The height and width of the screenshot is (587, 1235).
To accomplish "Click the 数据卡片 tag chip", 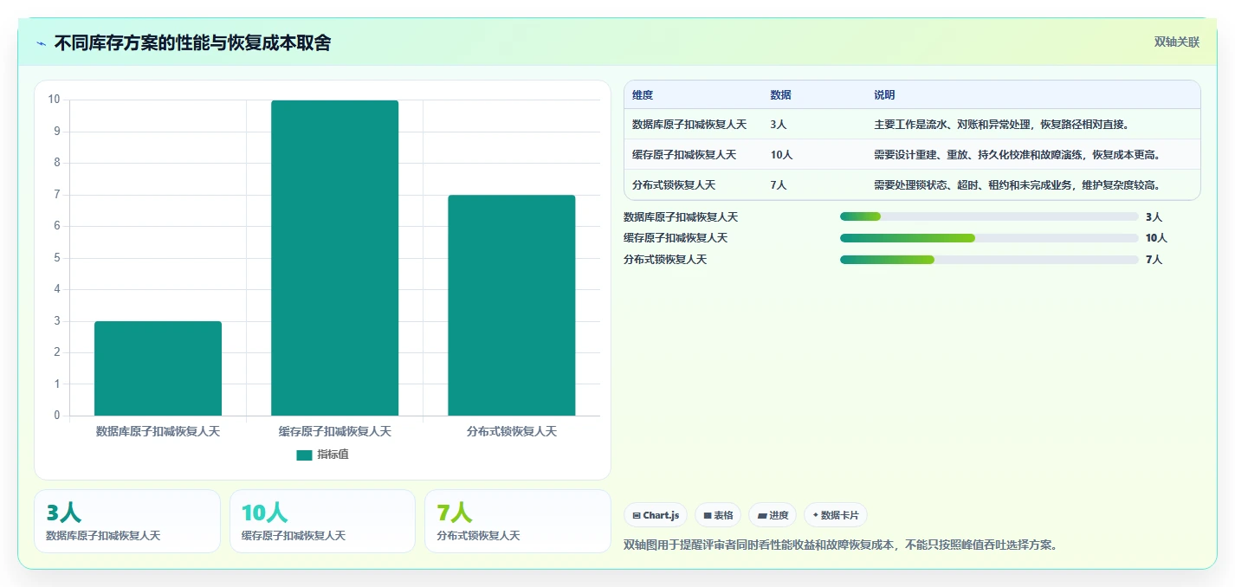I will pos(836,515).
